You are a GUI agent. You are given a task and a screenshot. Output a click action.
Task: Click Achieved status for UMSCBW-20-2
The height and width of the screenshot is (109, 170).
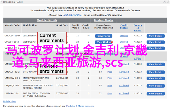(124, 78)
